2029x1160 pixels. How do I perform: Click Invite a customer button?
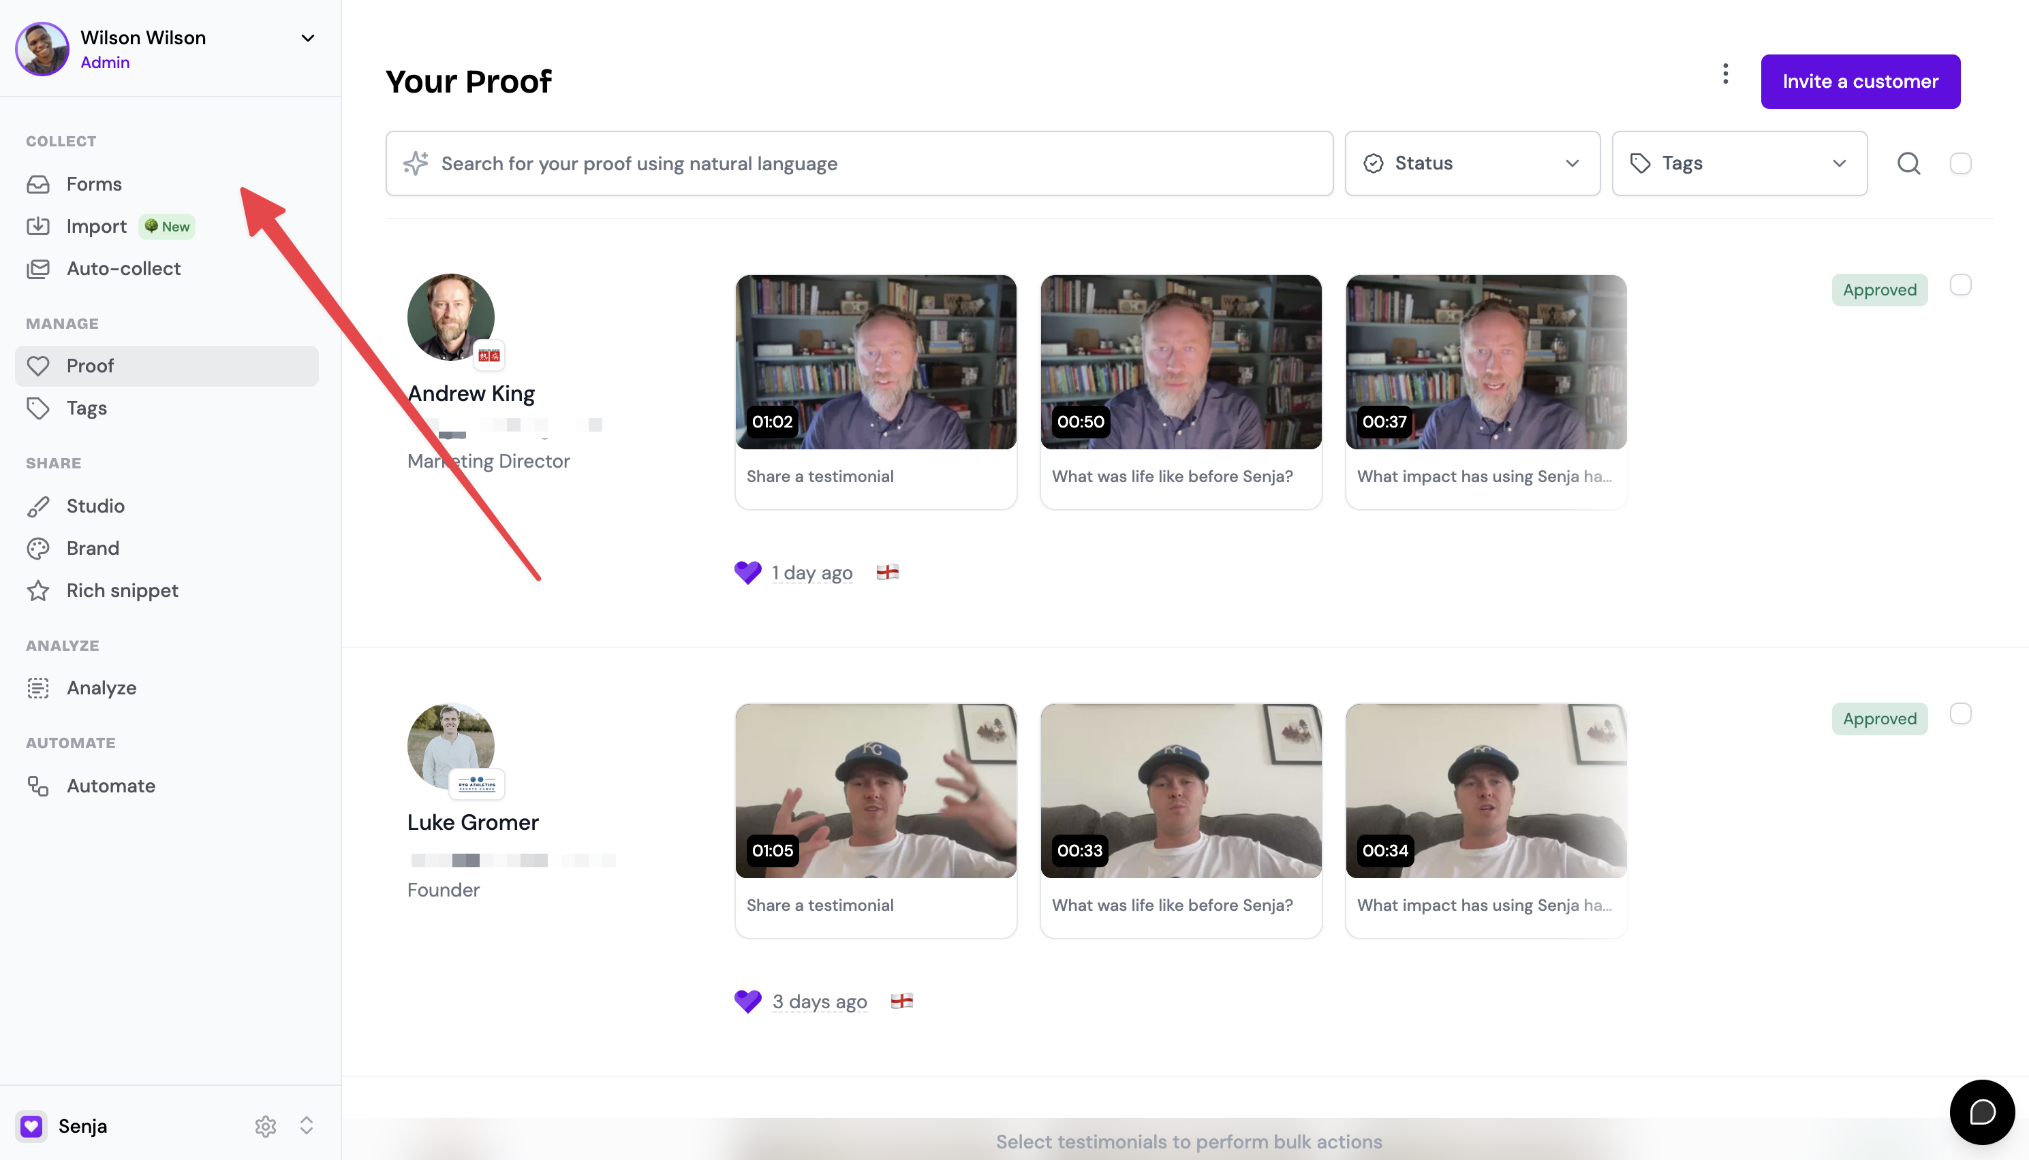pos(1860,81)
